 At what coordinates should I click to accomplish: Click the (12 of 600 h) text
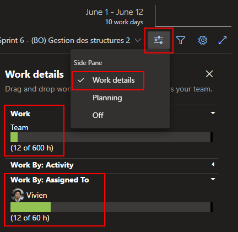point(32,148)
